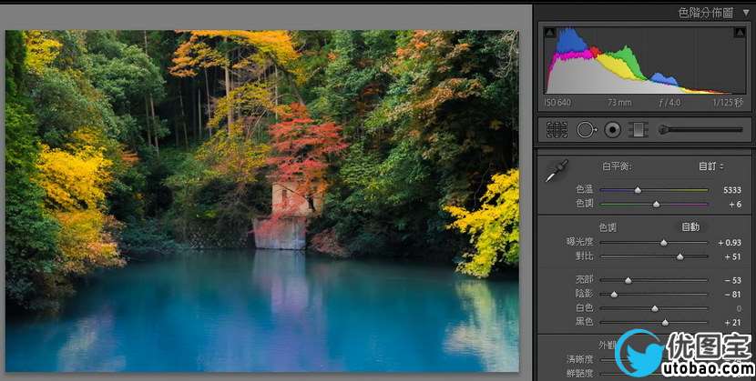Click the 亮部 label
The image size is (756, 381).
tap(585, 279)
